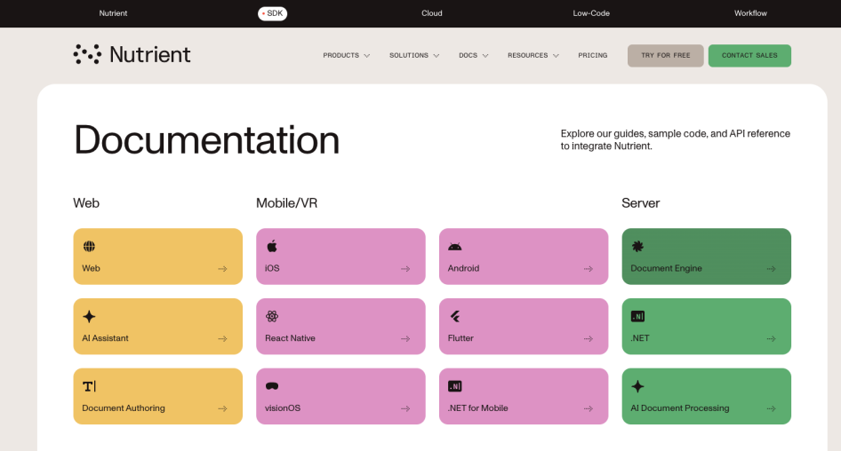Click the Contact Sales button
This screenshot has height=451, width=841.
tap(749, 56)
